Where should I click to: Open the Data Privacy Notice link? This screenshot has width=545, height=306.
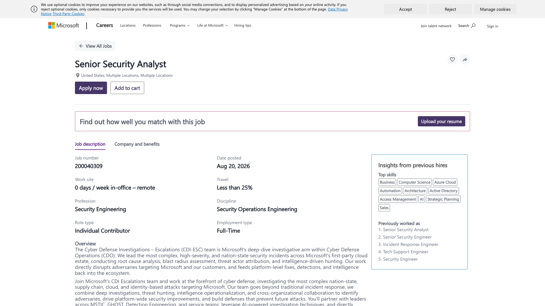point(338,9)
